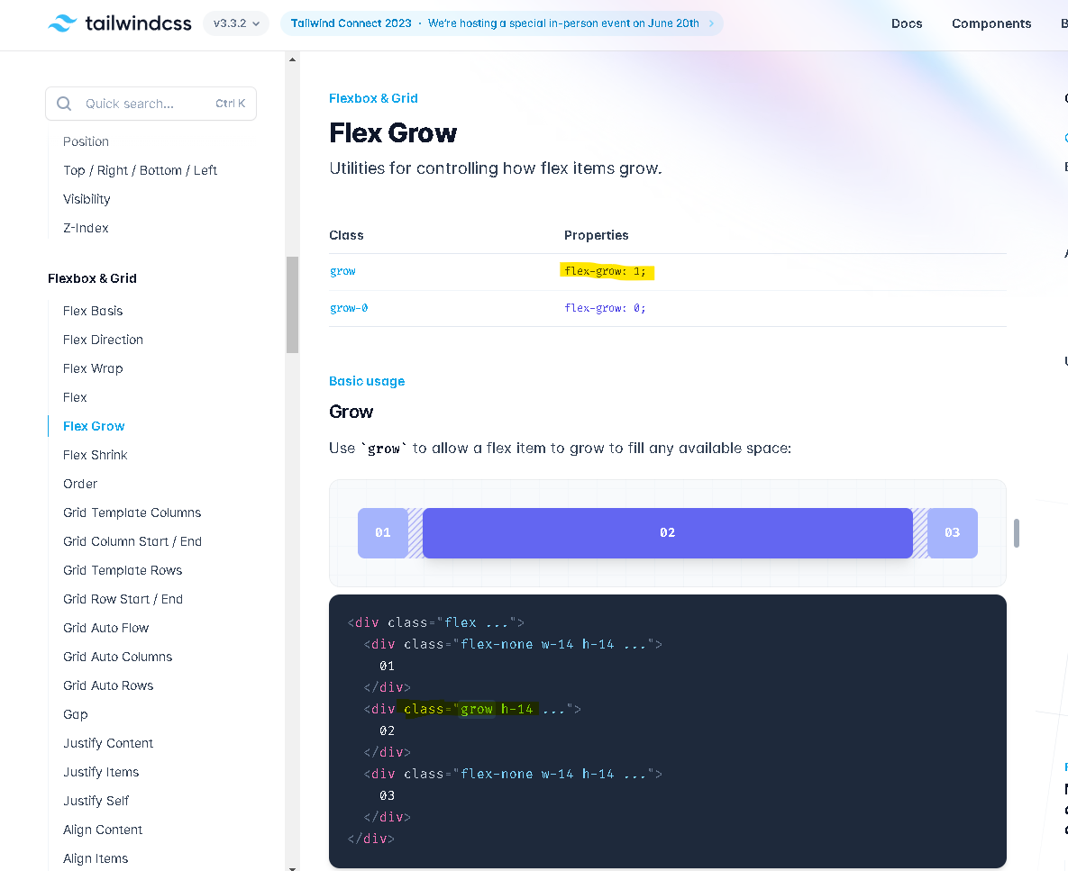Image resolution: width=1068 pixels, height=871 pixels.
Task: Open the Flex Wrap page
Action: pyautogui.click(x=93, y=368)
